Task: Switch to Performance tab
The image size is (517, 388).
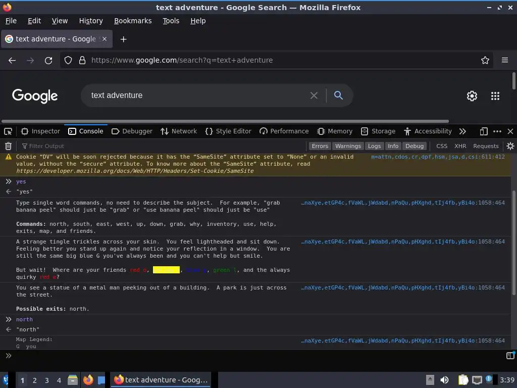Action: click(x=284, y=131)
